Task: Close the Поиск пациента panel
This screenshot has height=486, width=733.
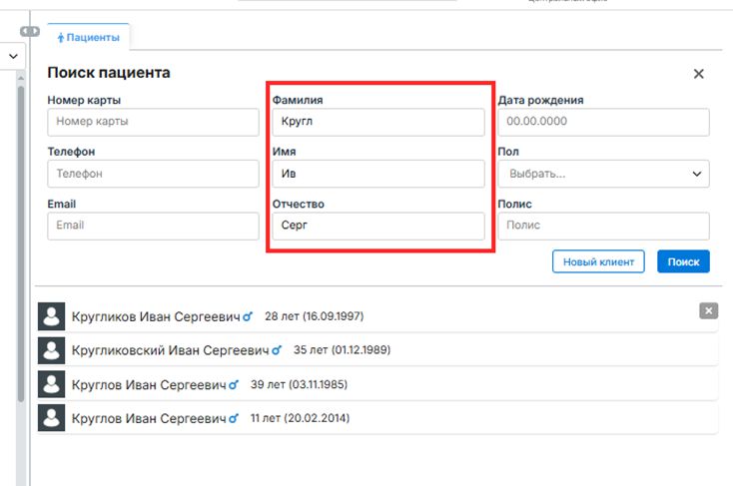Action: (699, 74)
